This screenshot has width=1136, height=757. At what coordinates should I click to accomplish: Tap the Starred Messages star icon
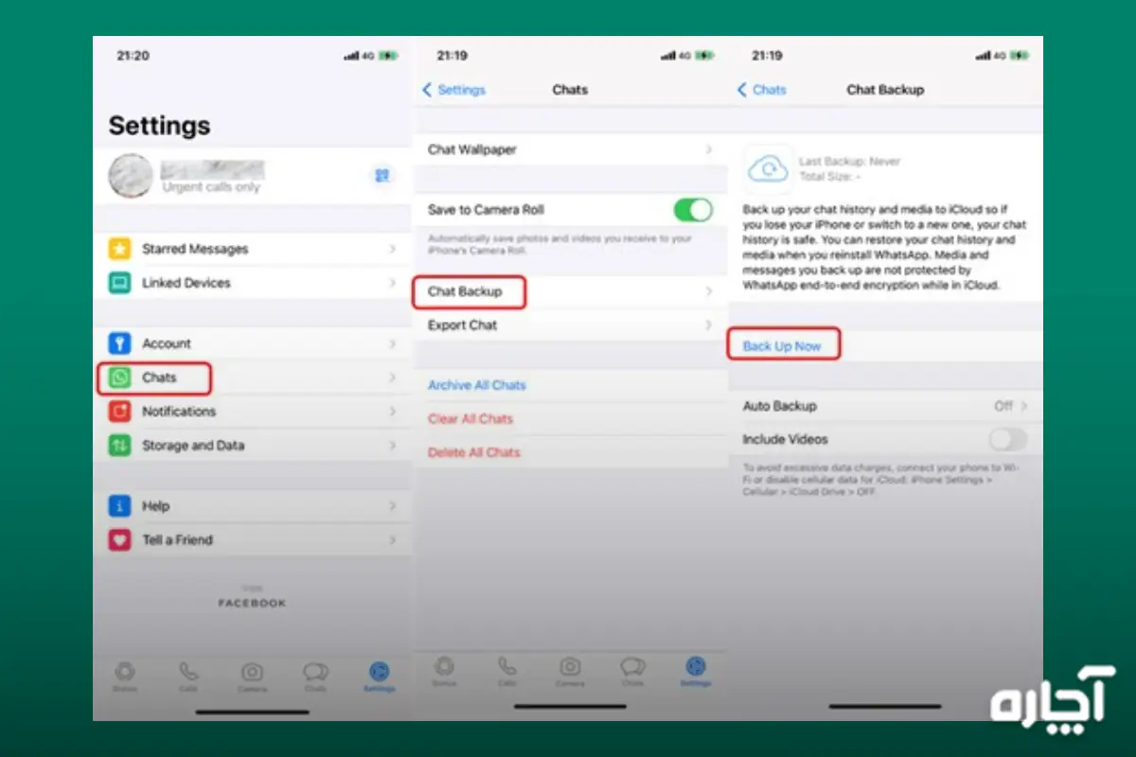[119, 248]
